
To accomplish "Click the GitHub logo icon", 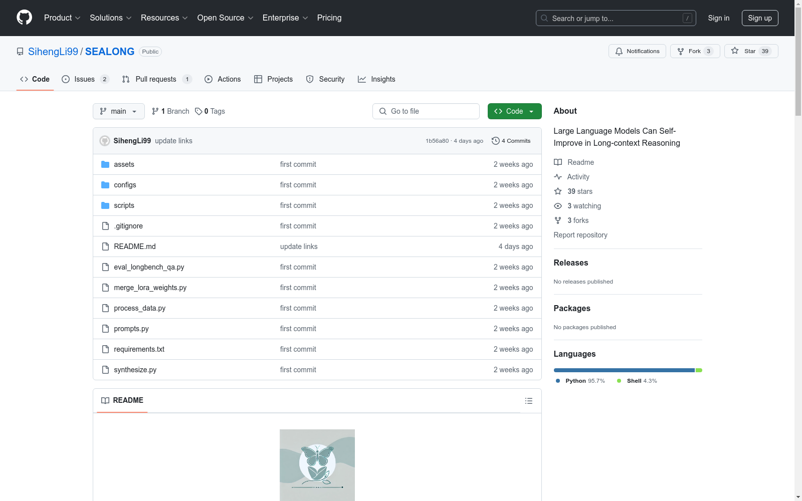I will 24,18.
